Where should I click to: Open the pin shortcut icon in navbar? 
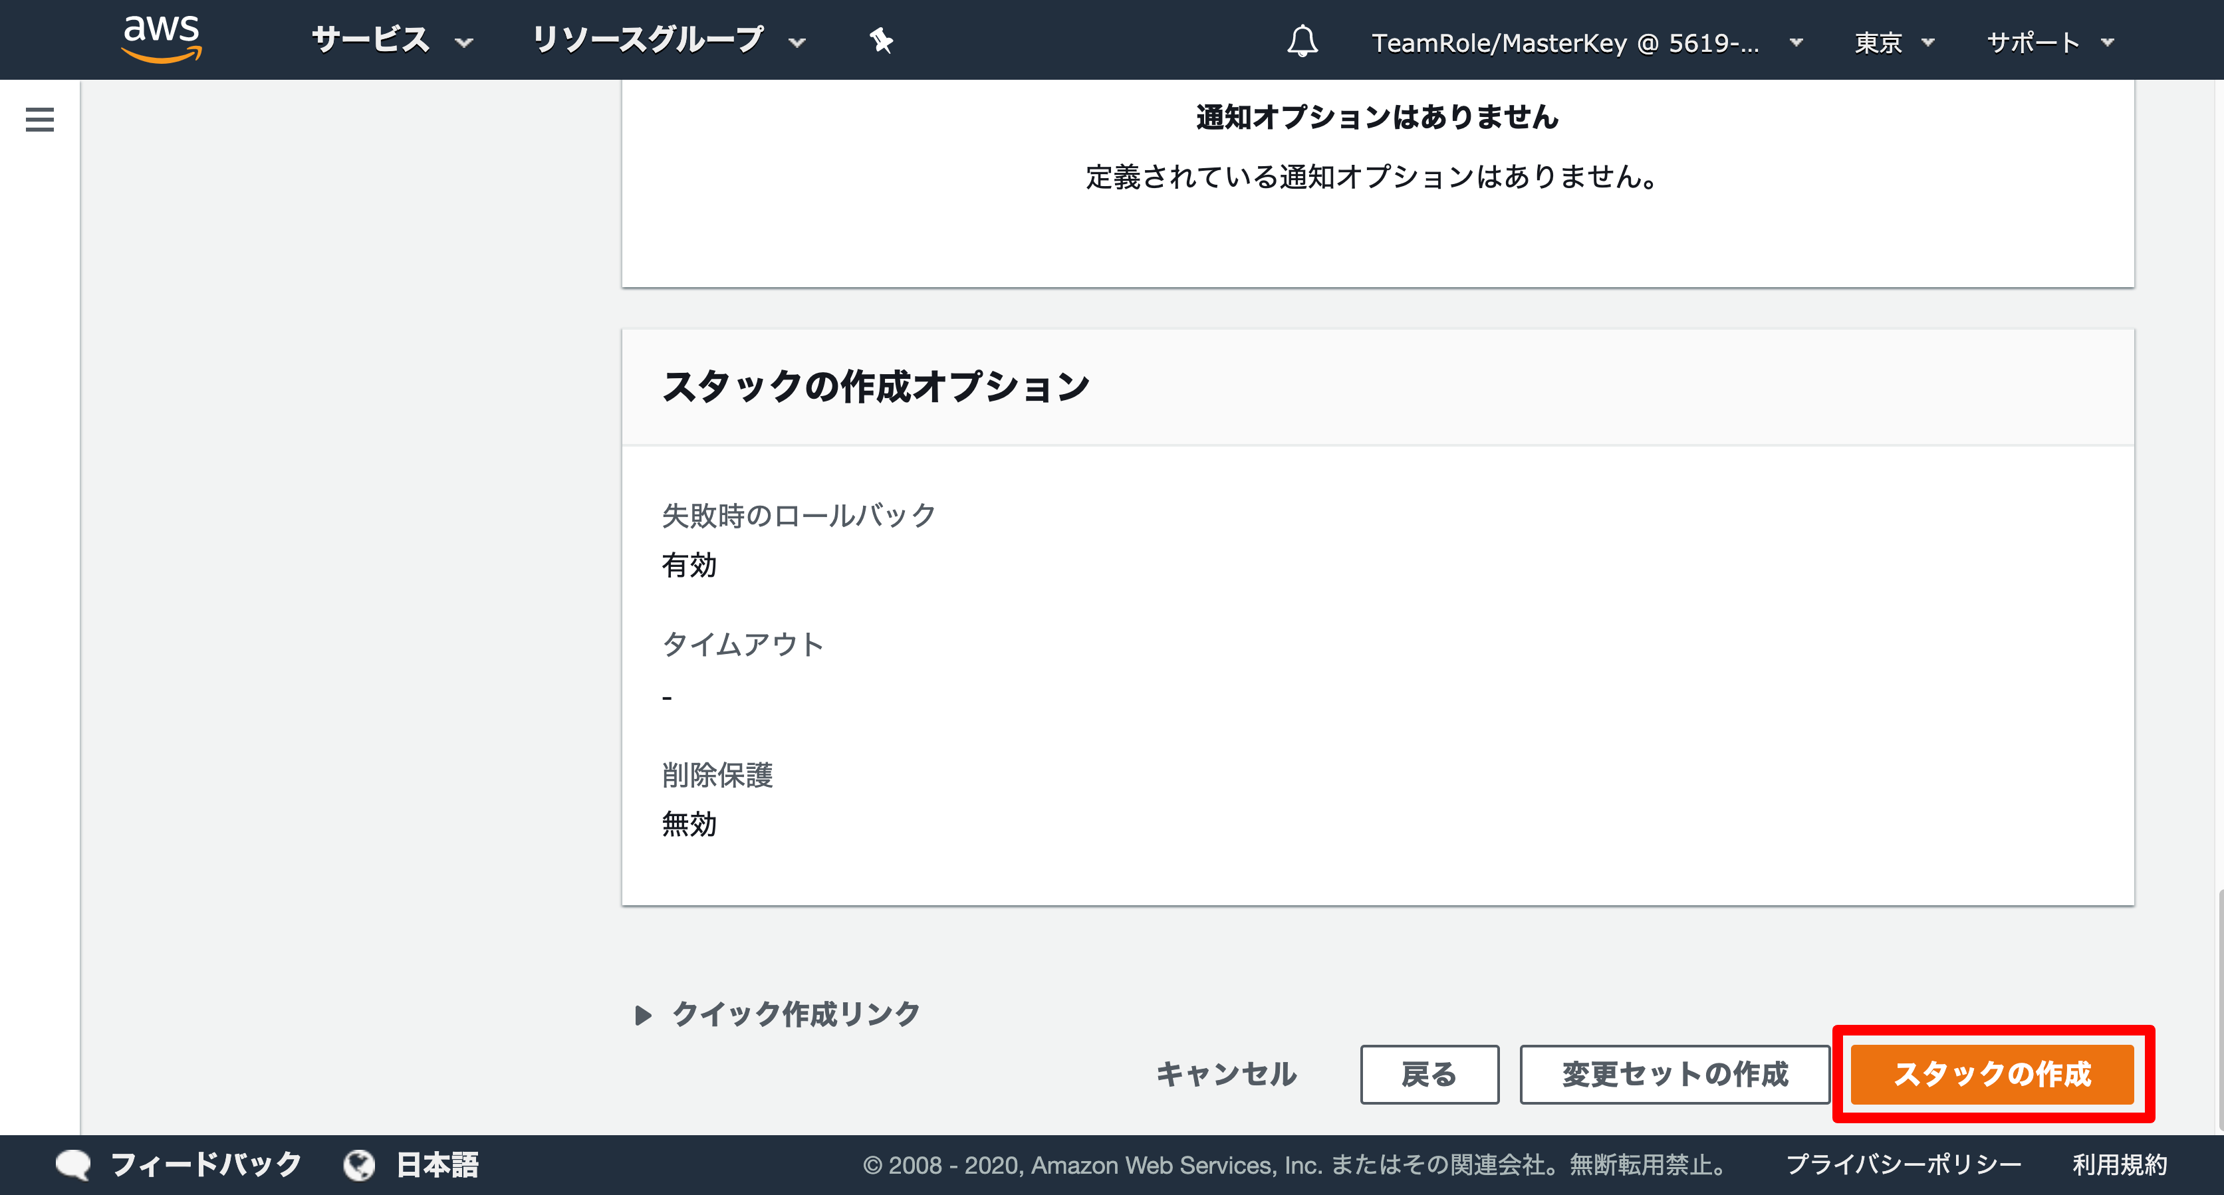[x=880, y=41]
